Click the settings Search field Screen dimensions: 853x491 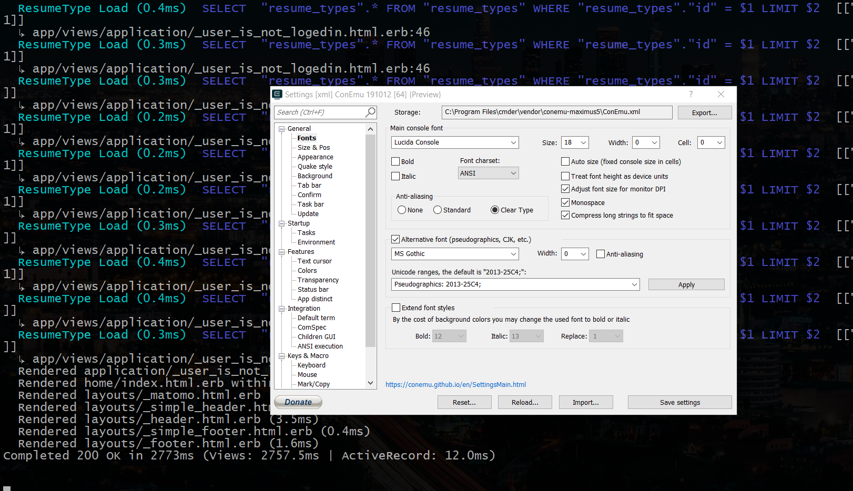click(320, 112)
